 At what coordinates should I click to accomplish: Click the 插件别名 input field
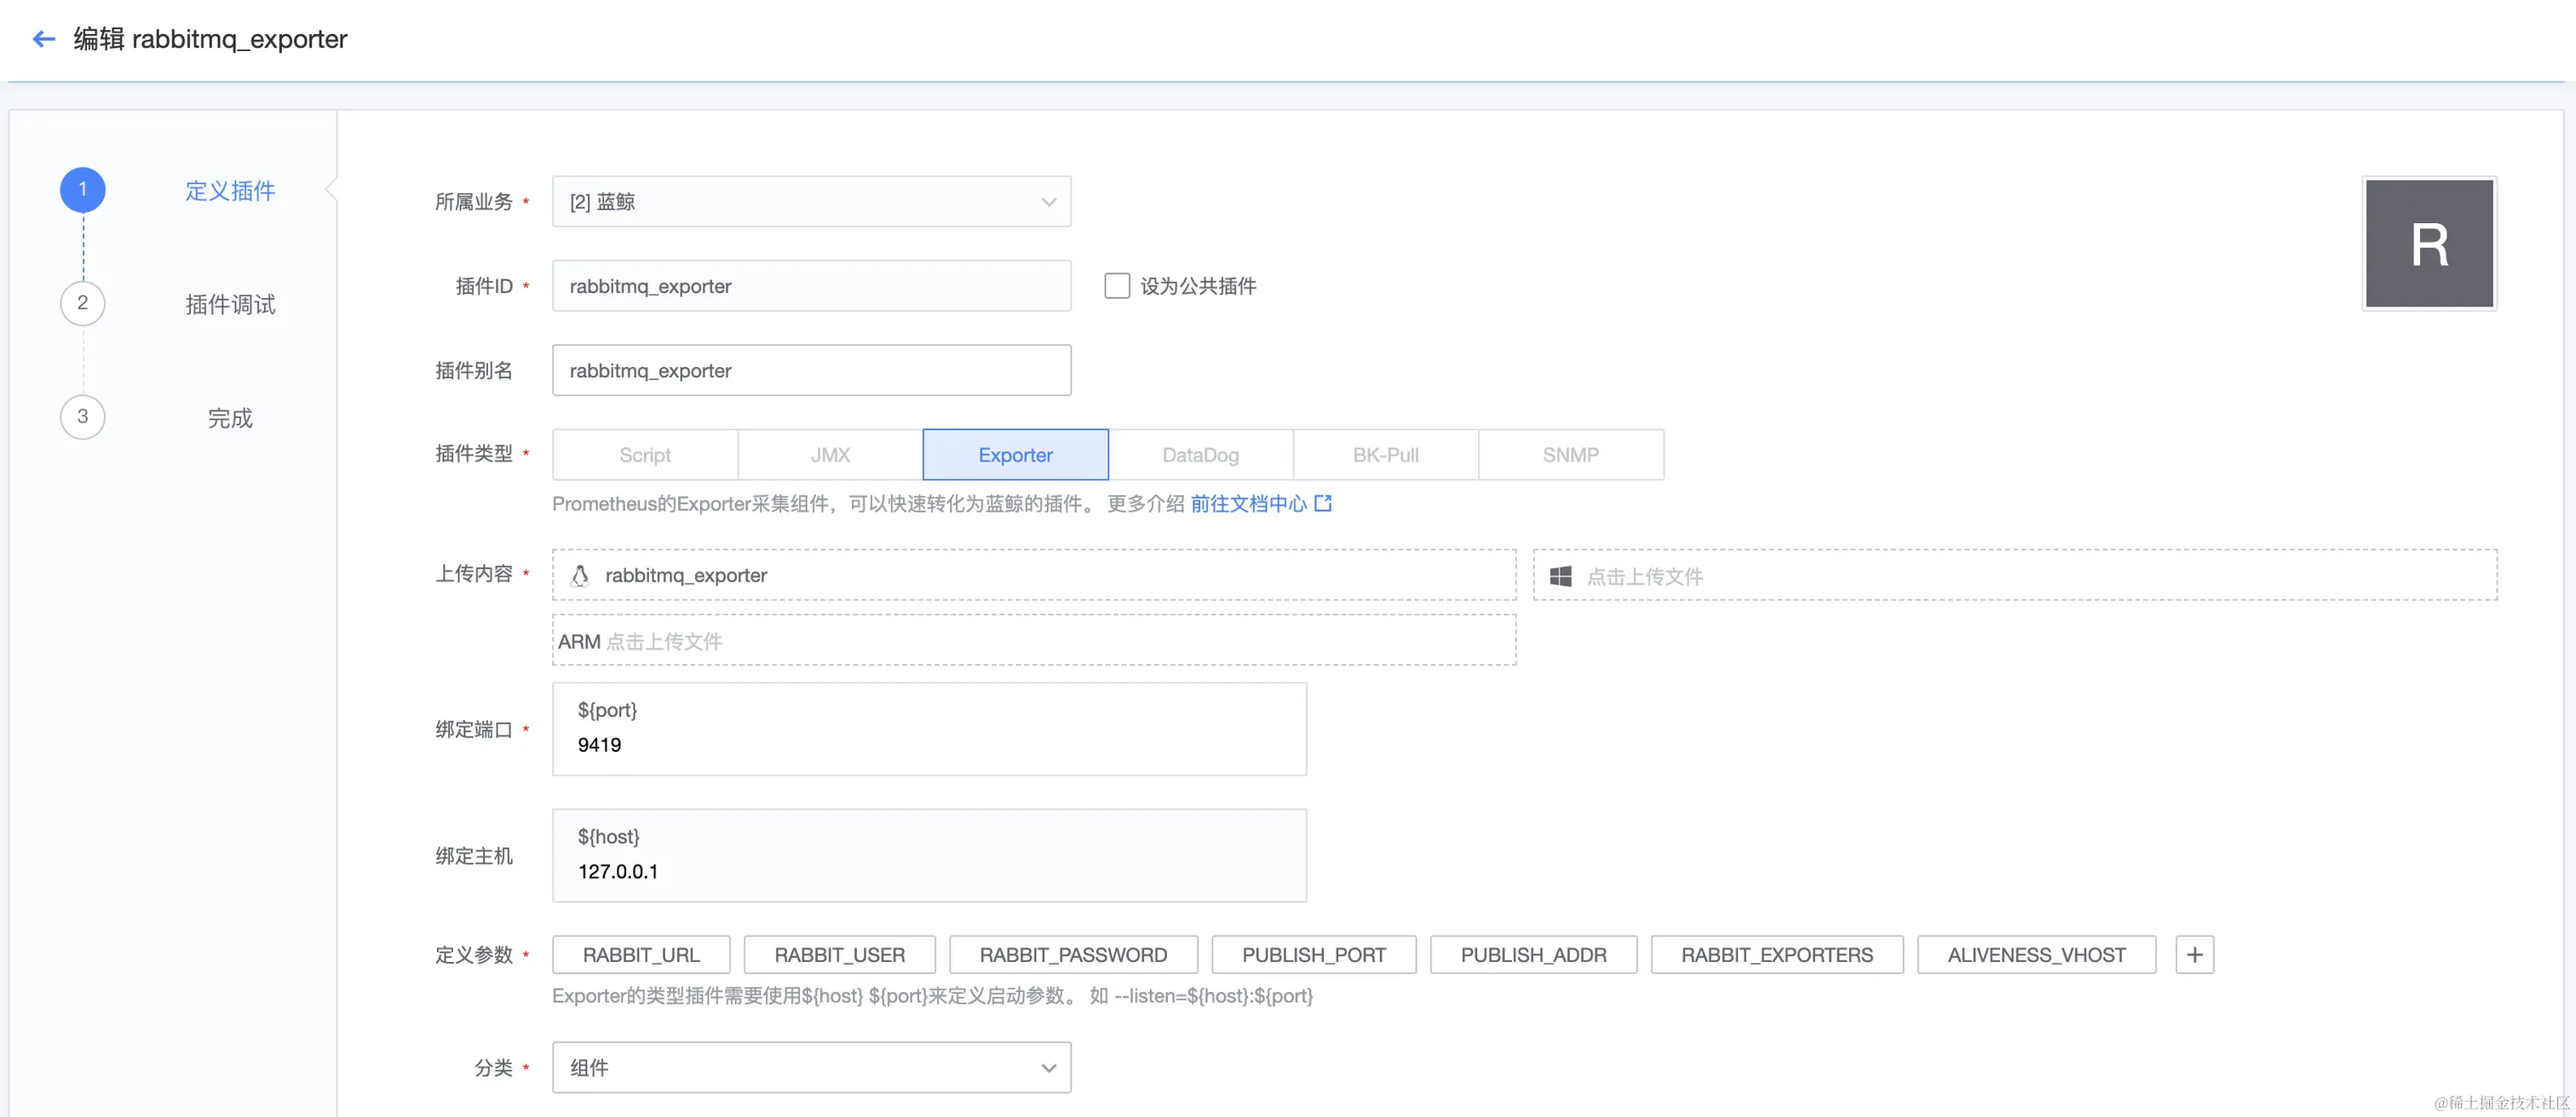tap(811, 370)
